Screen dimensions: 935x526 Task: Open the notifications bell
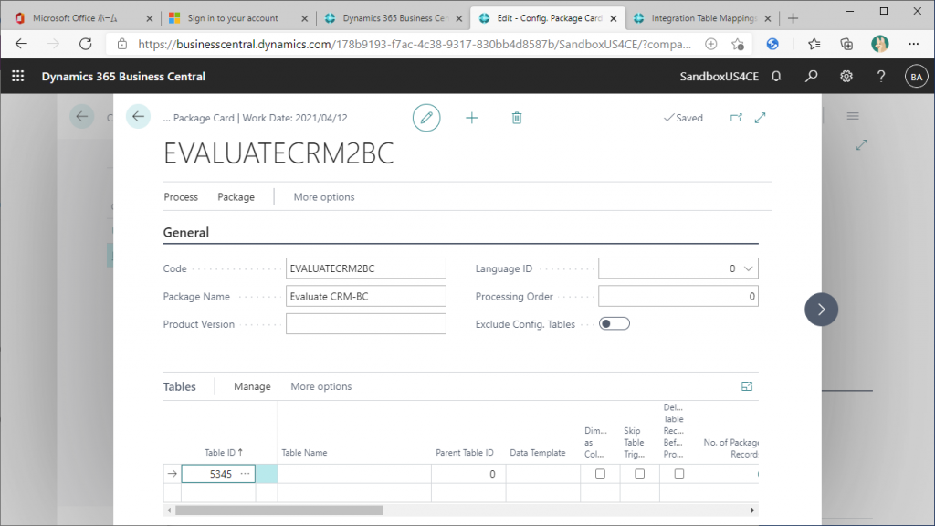click(x=776, y=77)
